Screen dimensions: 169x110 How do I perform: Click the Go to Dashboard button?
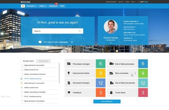pos(107,101)
